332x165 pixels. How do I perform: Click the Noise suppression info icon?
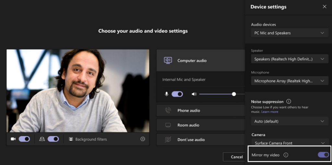click(289, 101)
